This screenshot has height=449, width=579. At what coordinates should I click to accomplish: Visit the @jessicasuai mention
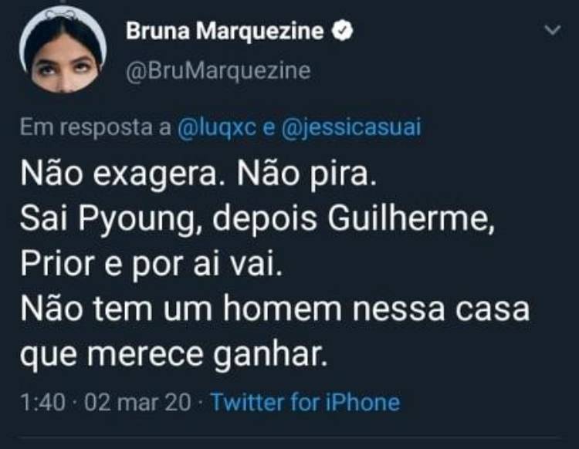[350, 128]
